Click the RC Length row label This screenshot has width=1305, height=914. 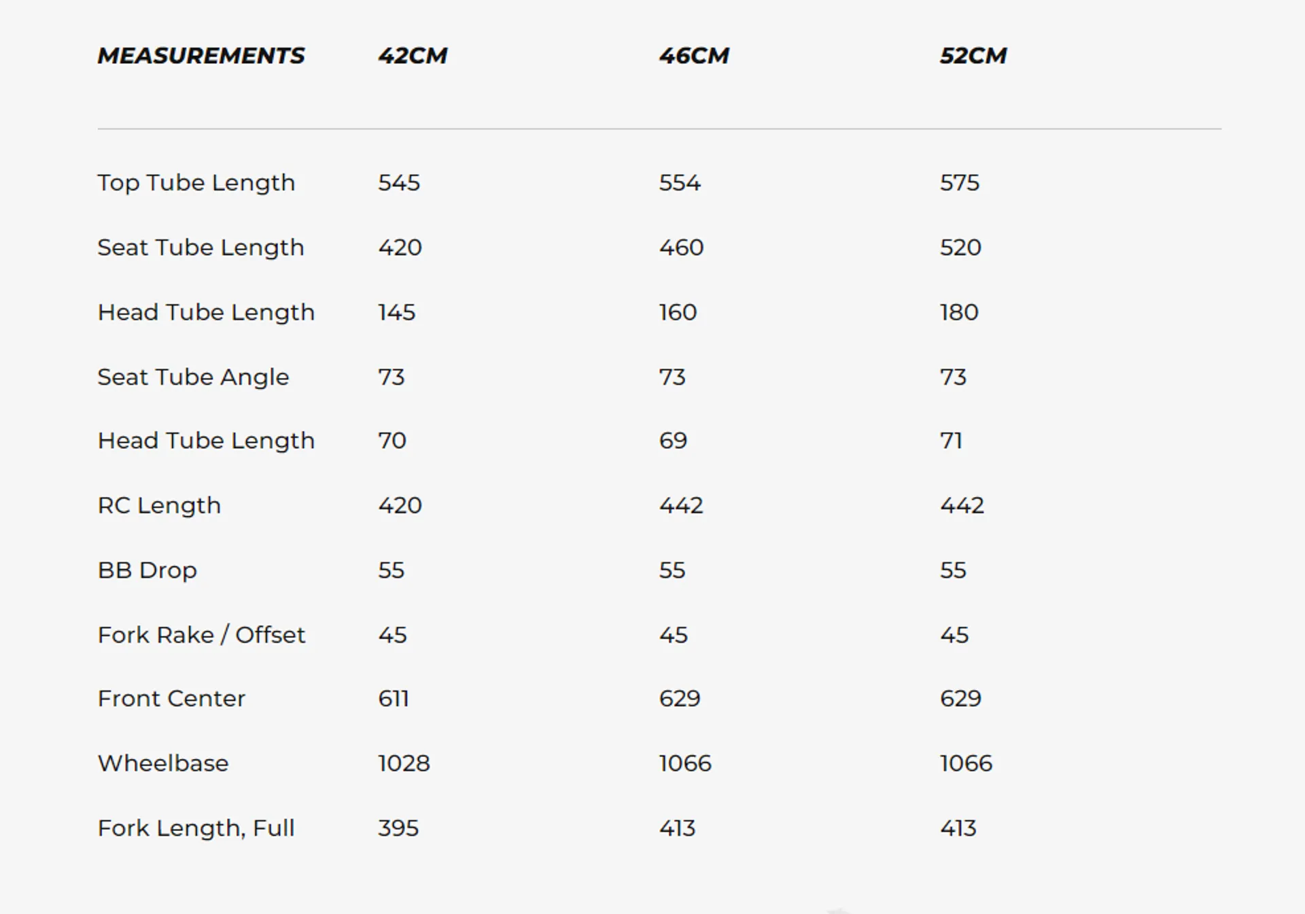[x=159, y=506]
